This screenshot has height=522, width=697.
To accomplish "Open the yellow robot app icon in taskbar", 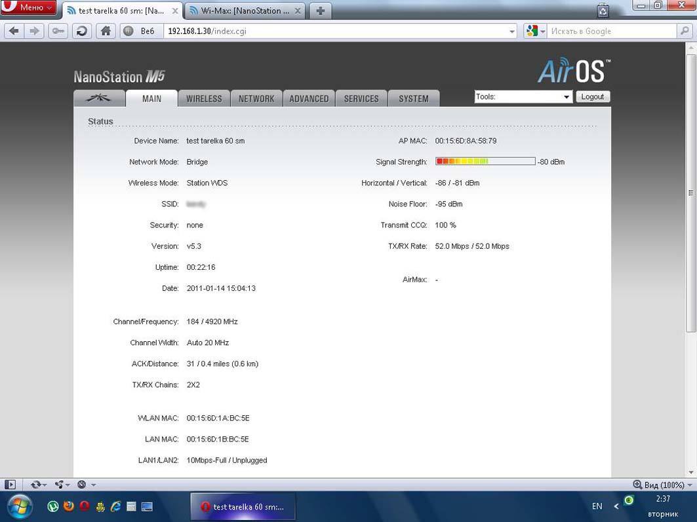I will coord(100,506).
